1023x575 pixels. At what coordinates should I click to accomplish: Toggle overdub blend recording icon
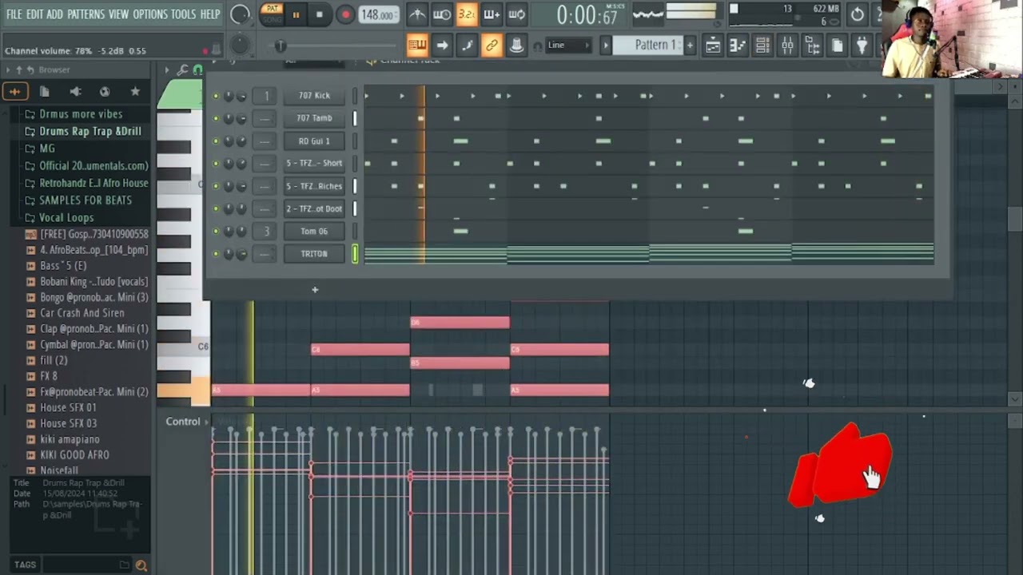click(492, 14)
